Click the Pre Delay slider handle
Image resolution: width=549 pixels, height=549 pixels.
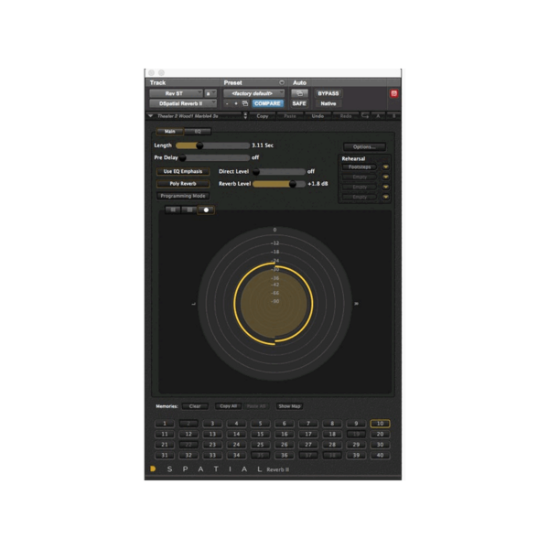tap(182, 158)
